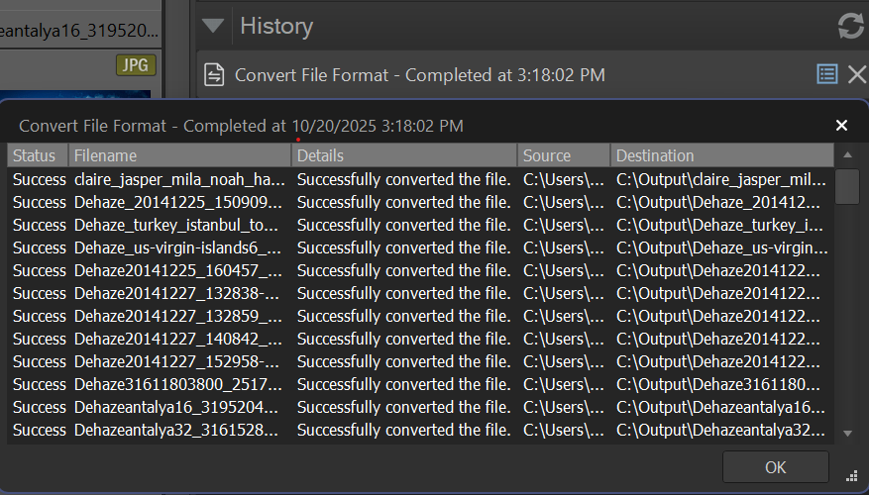Click the vertical scrollbar thumb

coord(847,186)
